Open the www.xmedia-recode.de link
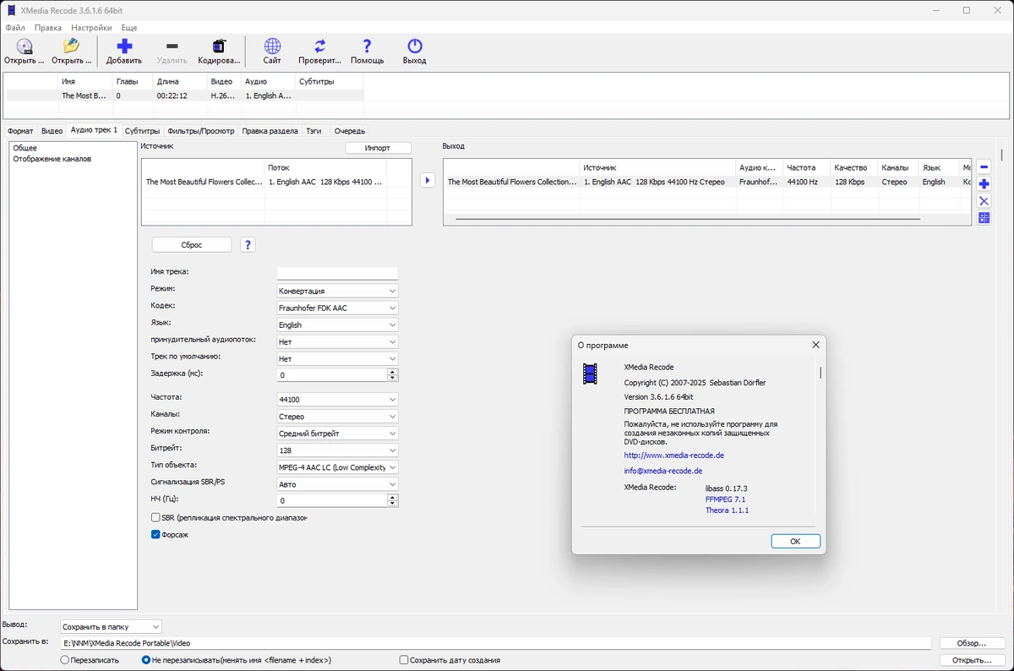Viewport: 1014px width, 671px height. click(x=673, y=456)
